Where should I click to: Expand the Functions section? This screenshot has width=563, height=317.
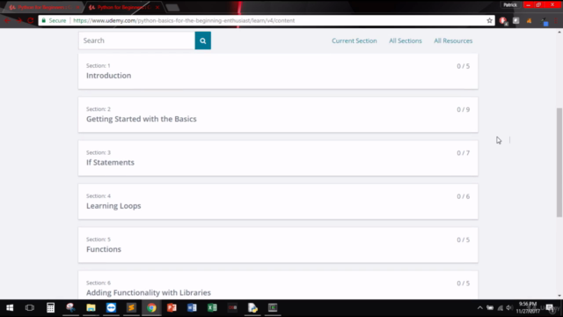[278, 245]
